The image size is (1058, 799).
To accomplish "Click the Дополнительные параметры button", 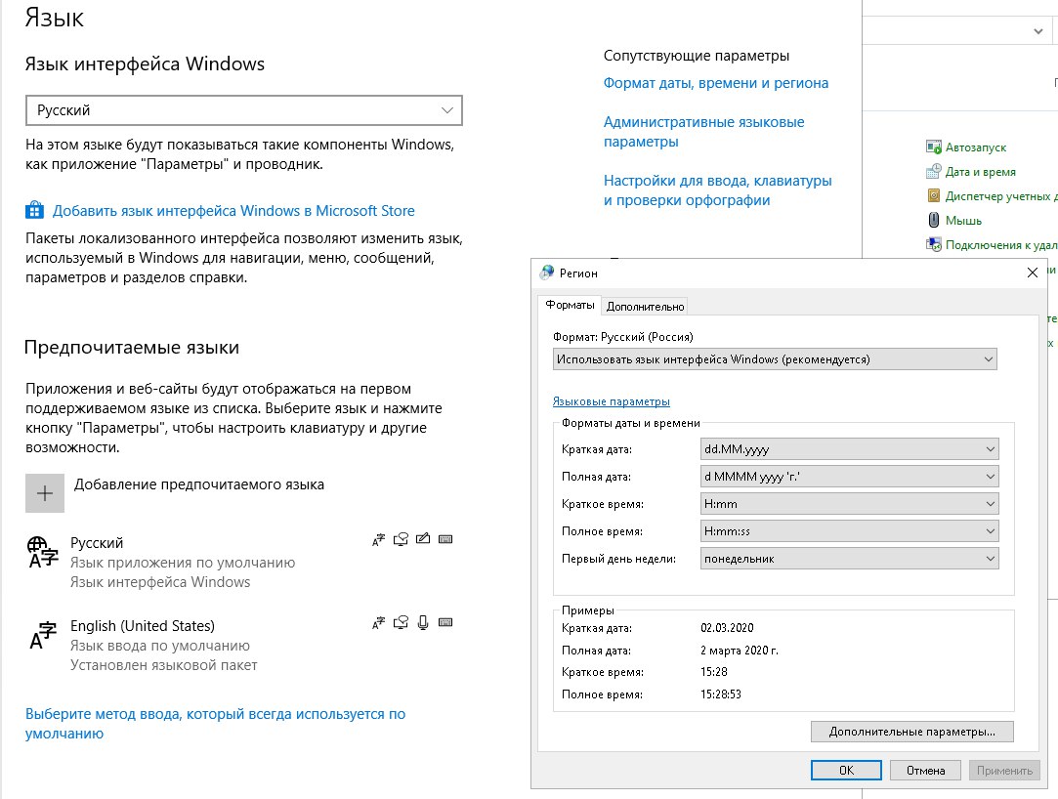I will [912, 732].
